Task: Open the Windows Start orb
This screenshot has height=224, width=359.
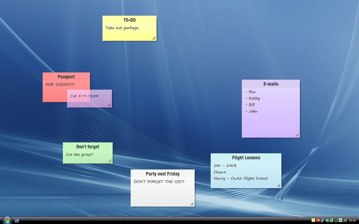Action: tap(7, 220)
